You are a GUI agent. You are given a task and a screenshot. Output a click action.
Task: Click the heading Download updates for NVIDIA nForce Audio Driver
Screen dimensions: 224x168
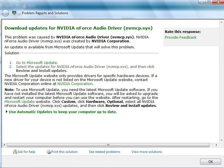coord(78,28)
